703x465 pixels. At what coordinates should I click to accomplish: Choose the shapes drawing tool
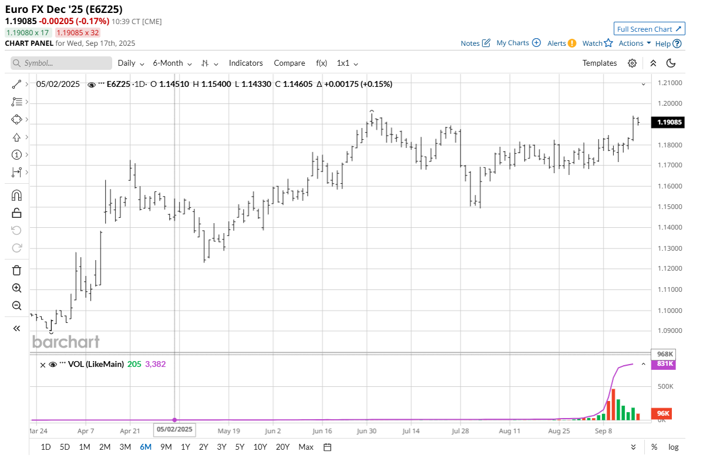tap(16, 119)
